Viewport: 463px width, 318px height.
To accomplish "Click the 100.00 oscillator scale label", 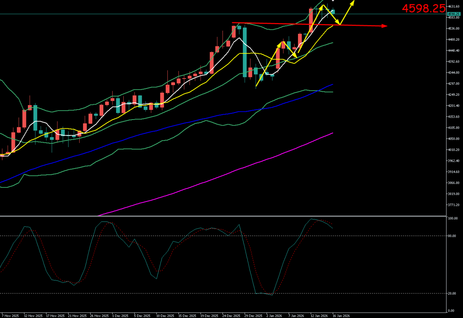I will coord(453,218).
